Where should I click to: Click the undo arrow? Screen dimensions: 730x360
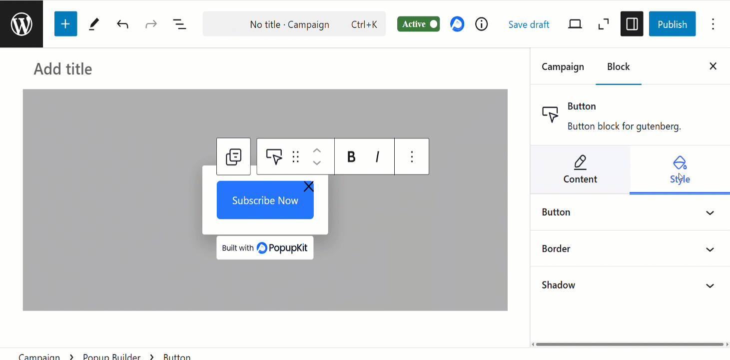[x=122, y=24]
